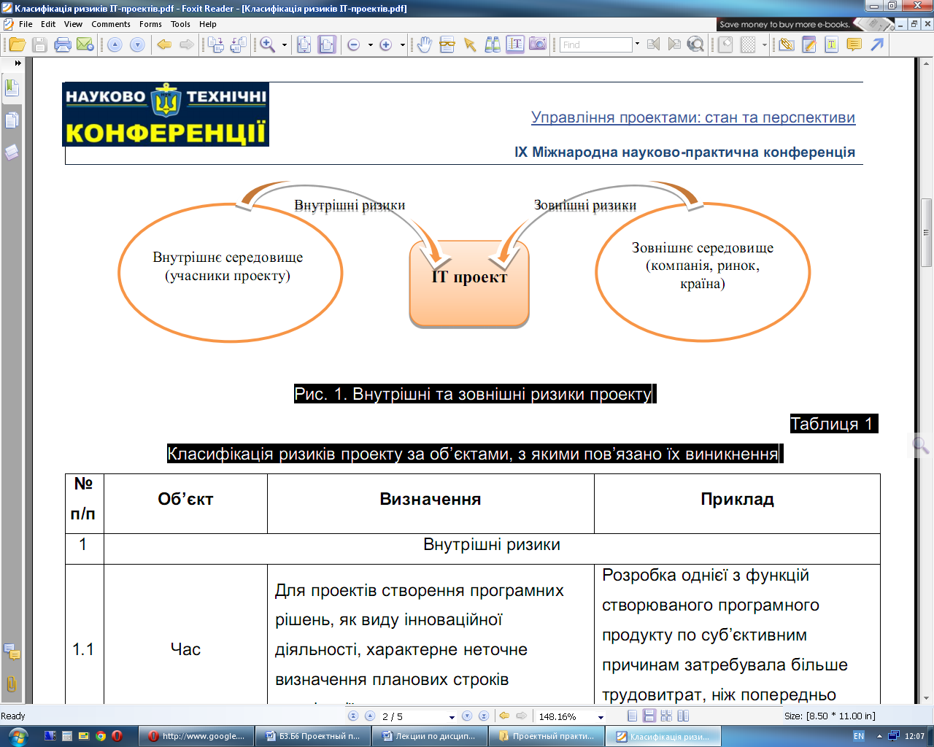Screen dimensions: 934x747
Task: Jump to first page in status bar
Action: coord(353,716)
